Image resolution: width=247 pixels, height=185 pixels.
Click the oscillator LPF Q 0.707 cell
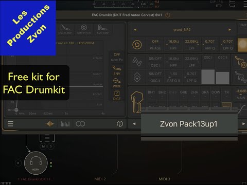pos(191,77)
